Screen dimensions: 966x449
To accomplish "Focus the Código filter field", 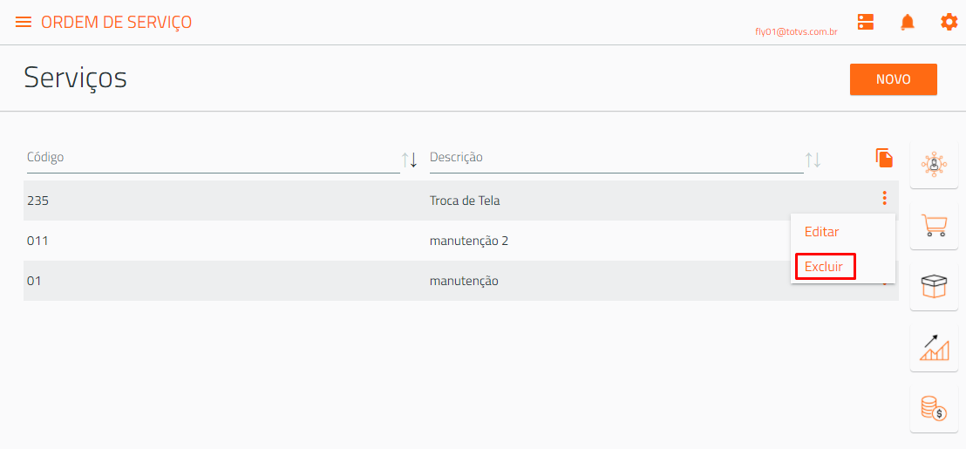I will (212, 158).
